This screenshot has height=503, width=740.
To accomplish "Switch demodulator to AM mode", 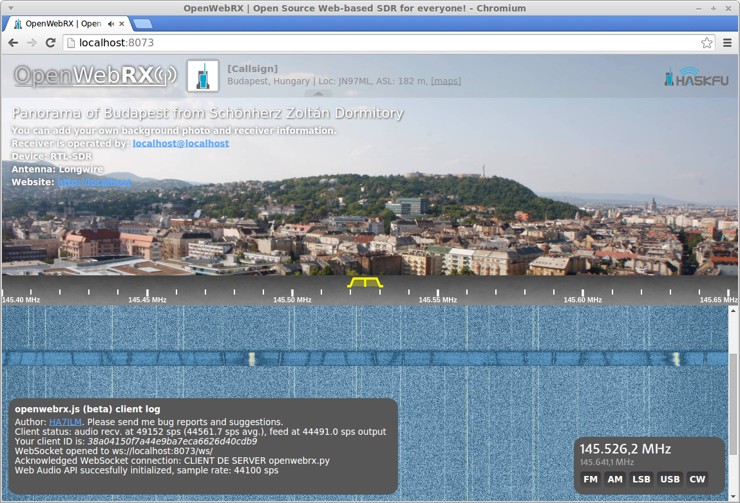I will [615, 479].
